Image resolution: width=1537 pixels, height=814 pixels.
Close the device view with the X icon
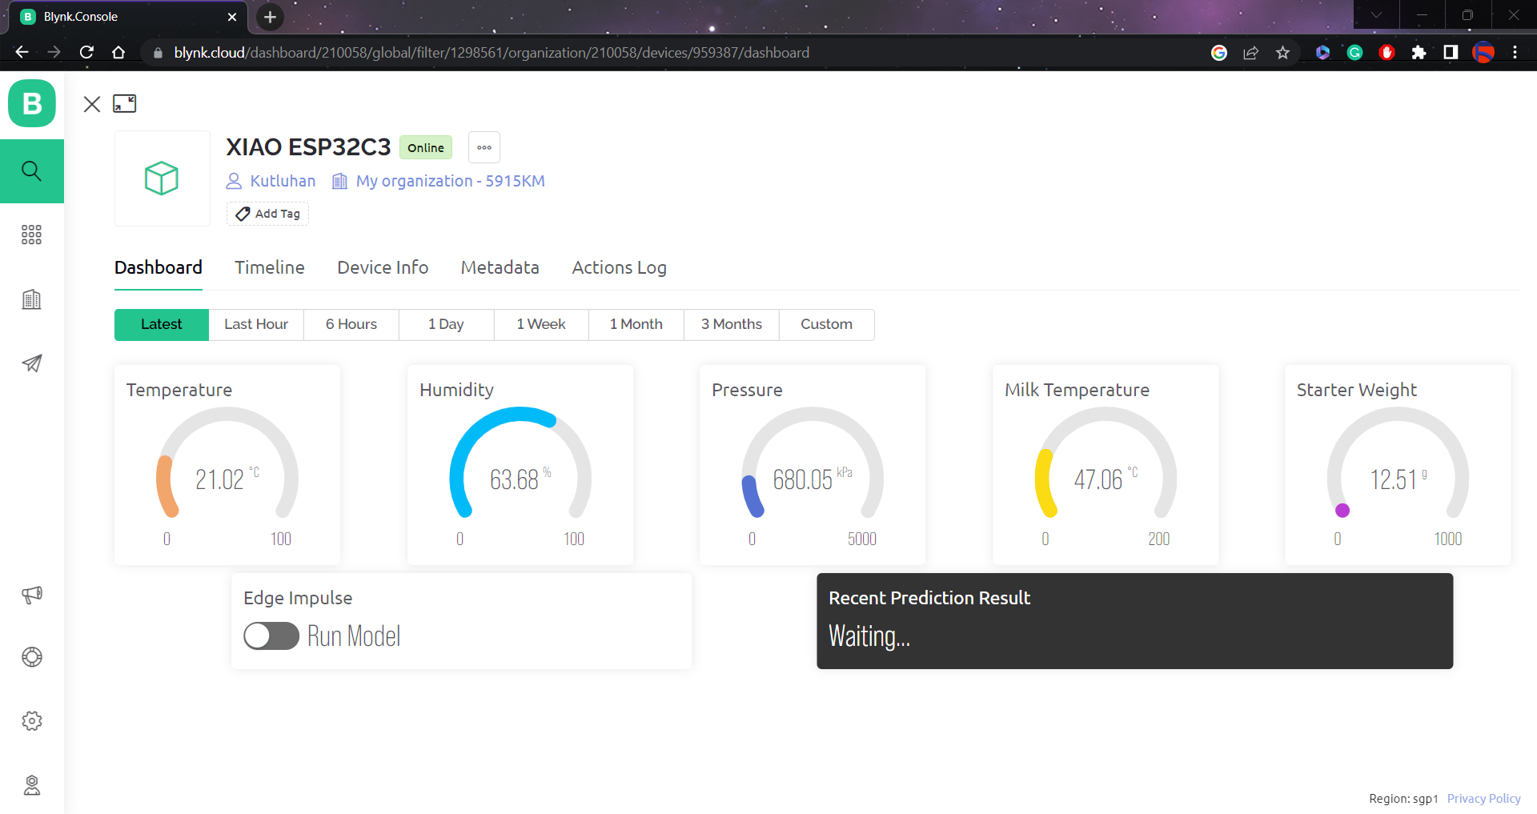pyautogui.click(x=92, y=104)
